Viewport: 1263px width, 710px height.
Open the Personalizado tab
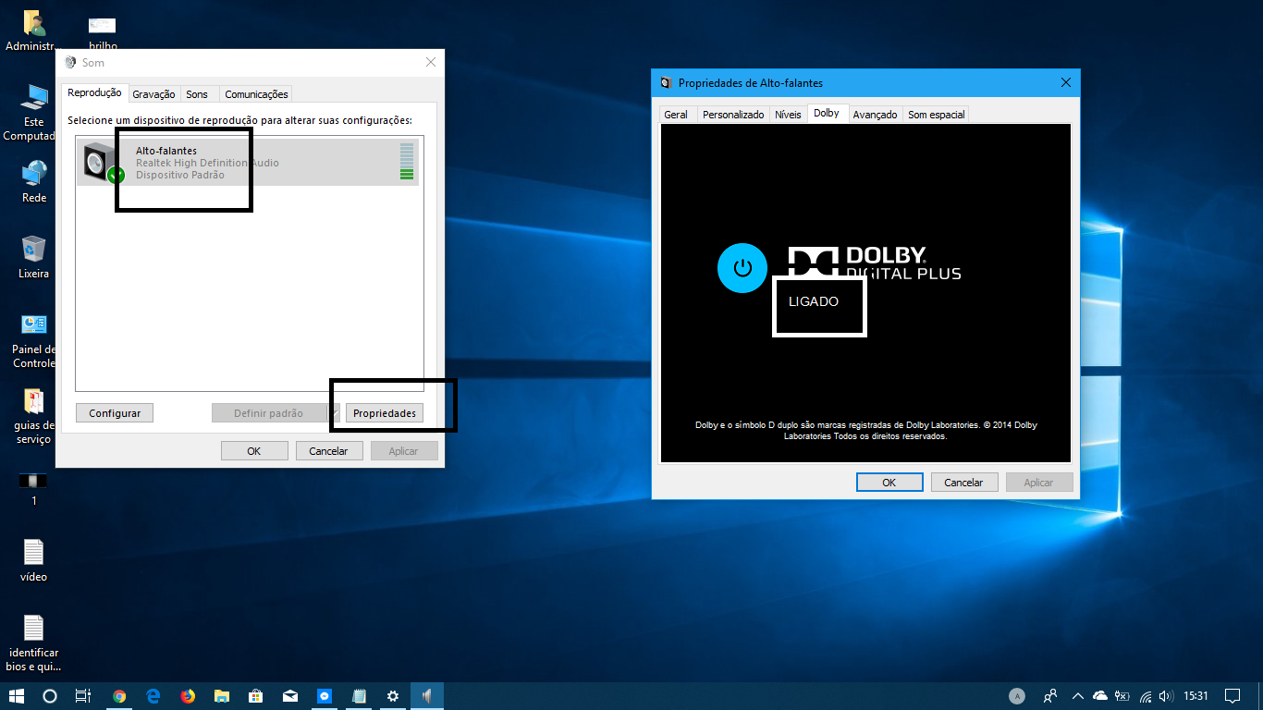click(733, 115)
